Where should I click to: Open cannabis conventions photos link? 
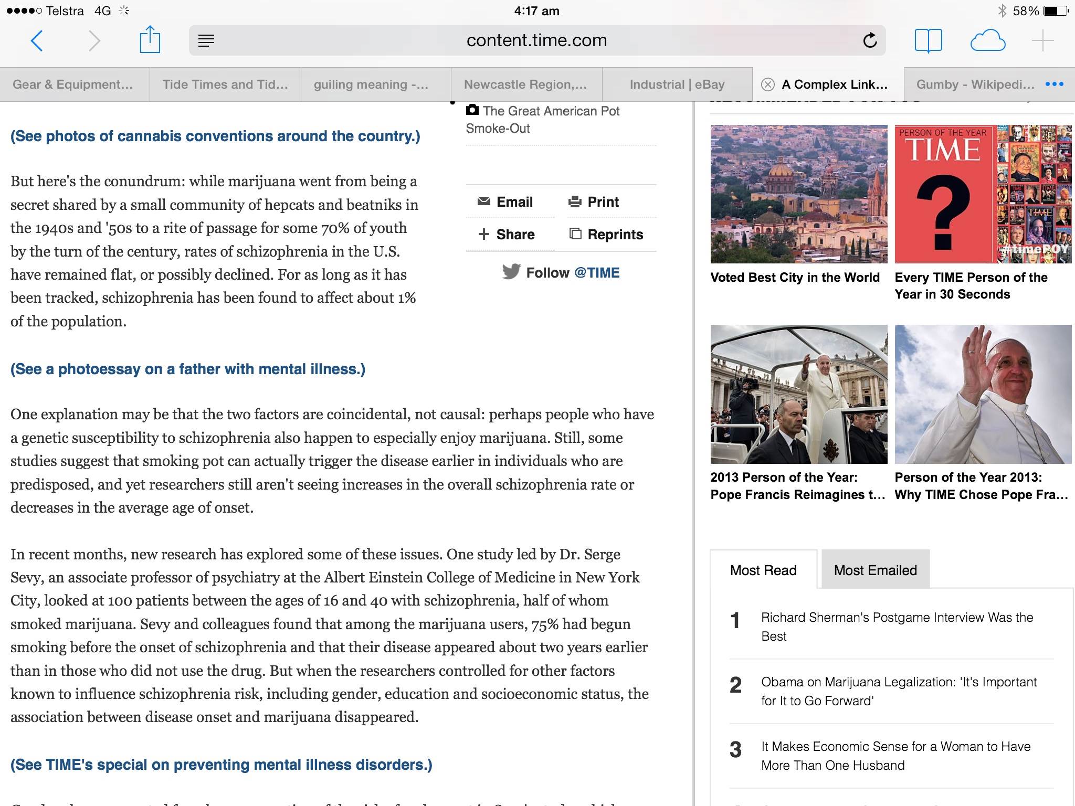pyautogui.click(x=215, y=136)
